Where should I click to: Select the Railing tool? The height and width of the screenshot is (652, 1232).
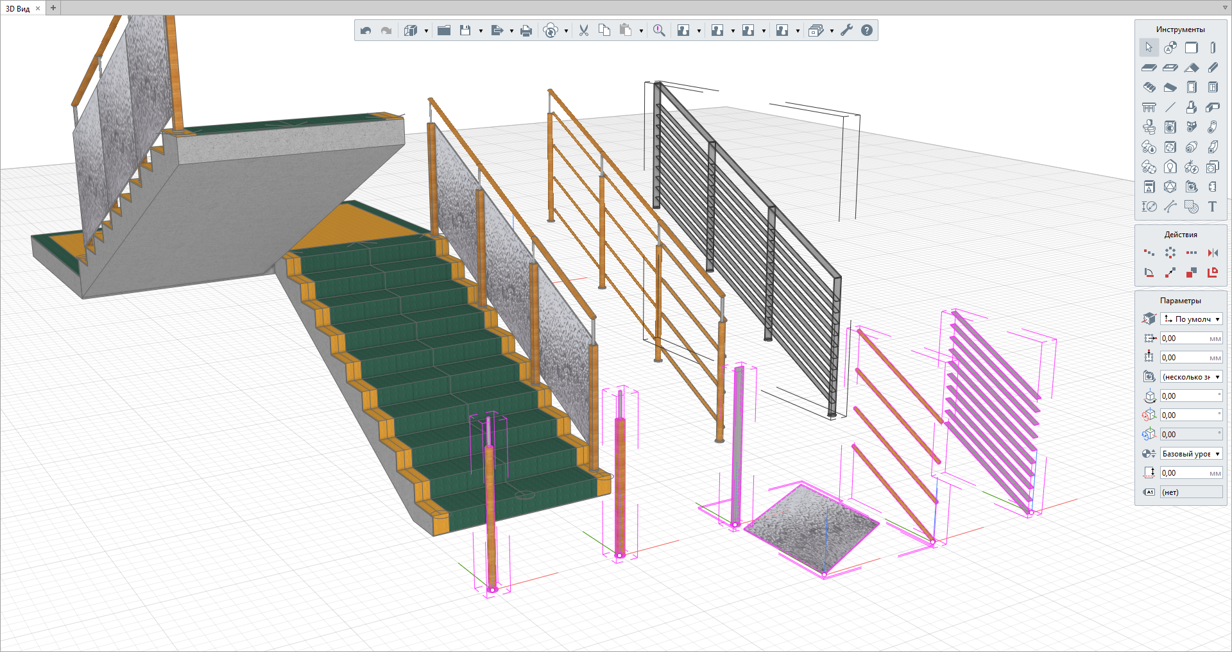tap(1149, 107)
